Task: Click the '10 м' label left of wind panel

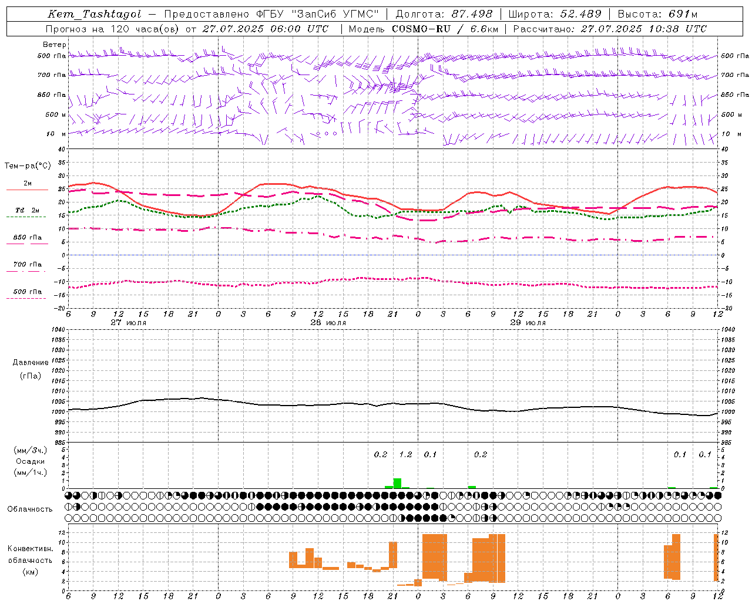Action: click(x=56, y=134)
